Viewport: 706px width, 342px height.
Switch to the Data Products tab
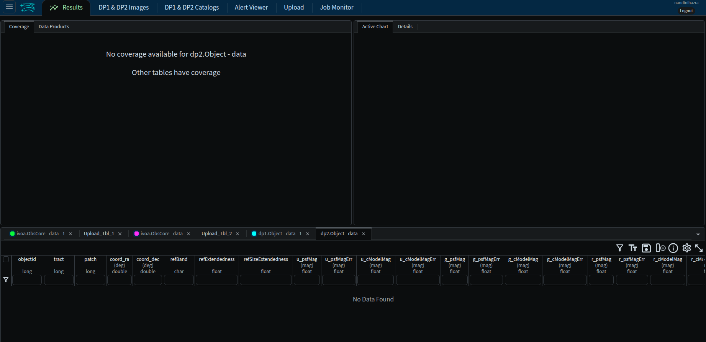pyautogui.click(x=54, y=27)
